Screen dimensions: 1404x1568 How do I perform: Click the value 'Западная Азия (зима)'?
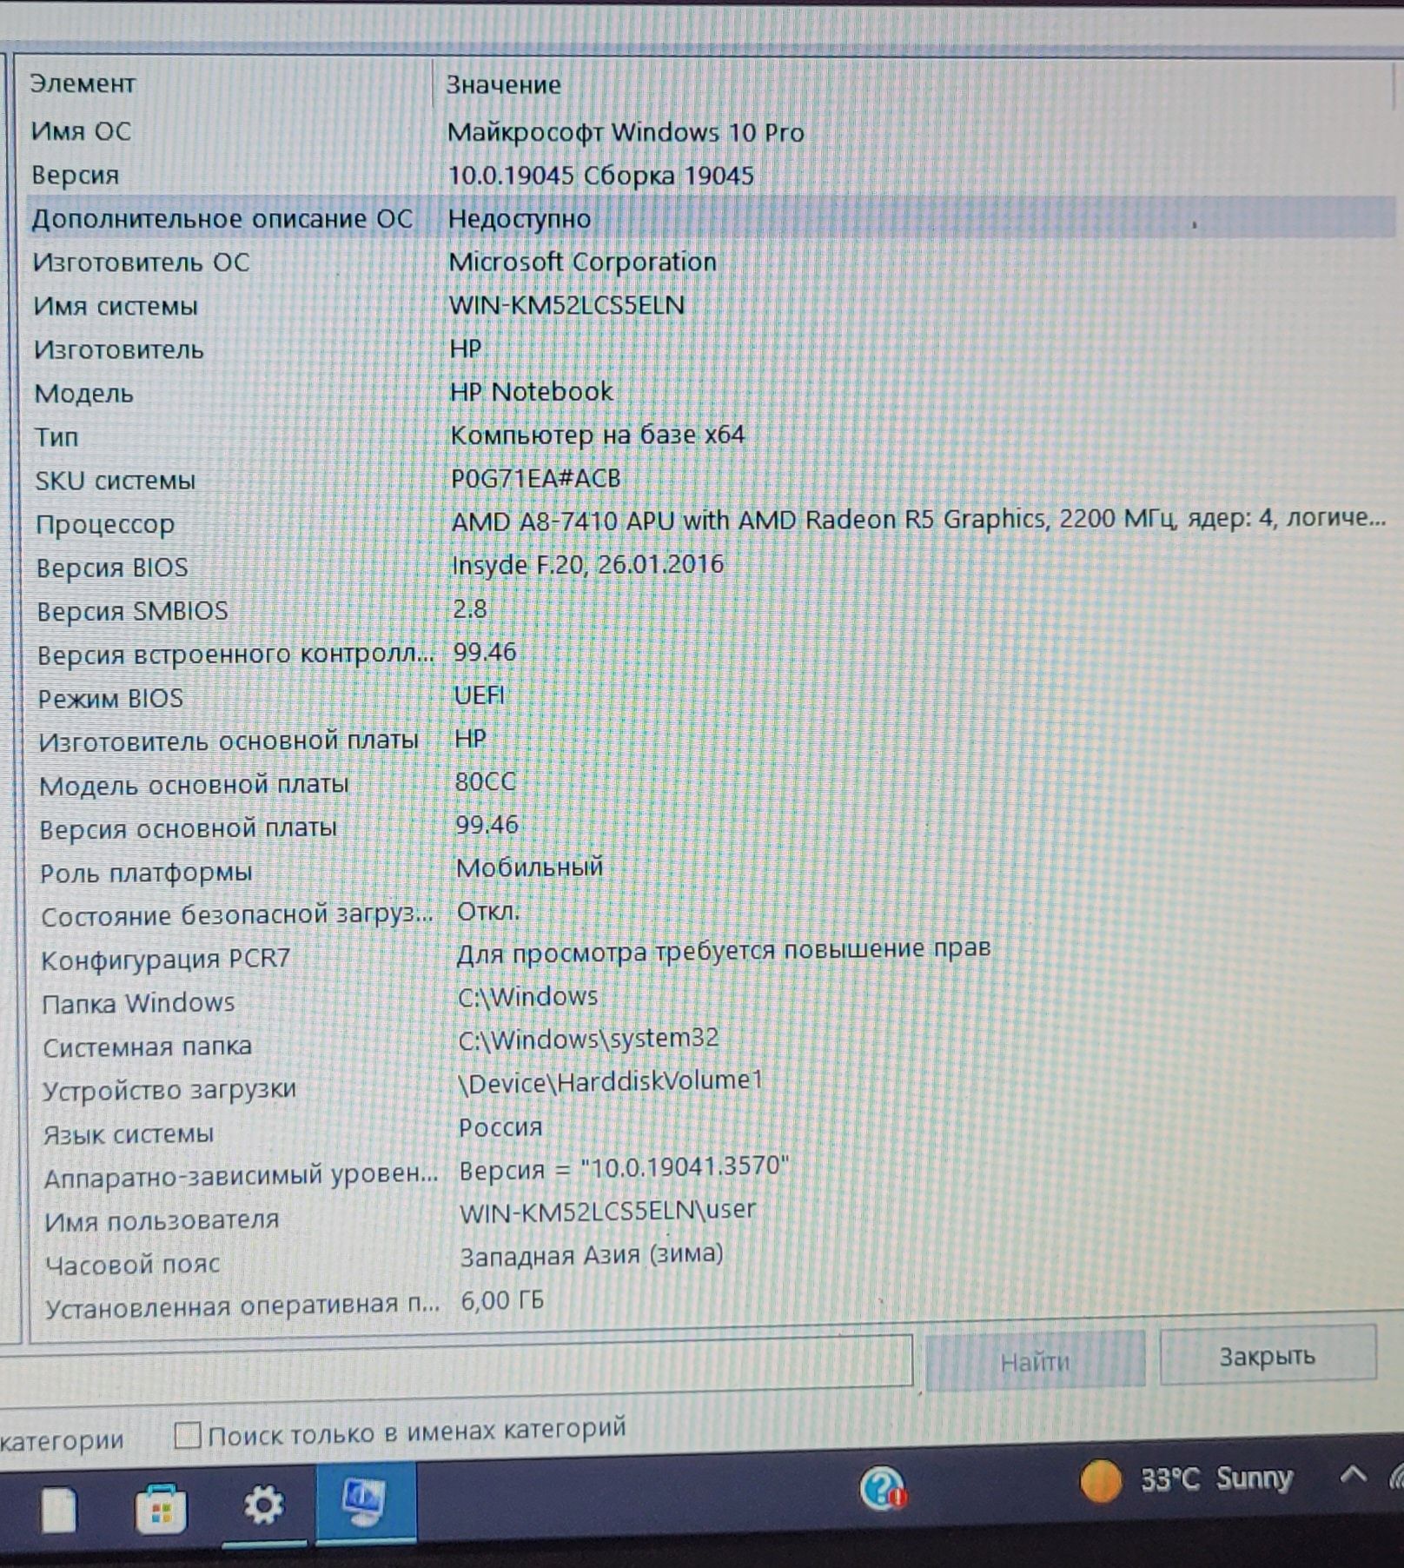click(x=591, y=1255)
